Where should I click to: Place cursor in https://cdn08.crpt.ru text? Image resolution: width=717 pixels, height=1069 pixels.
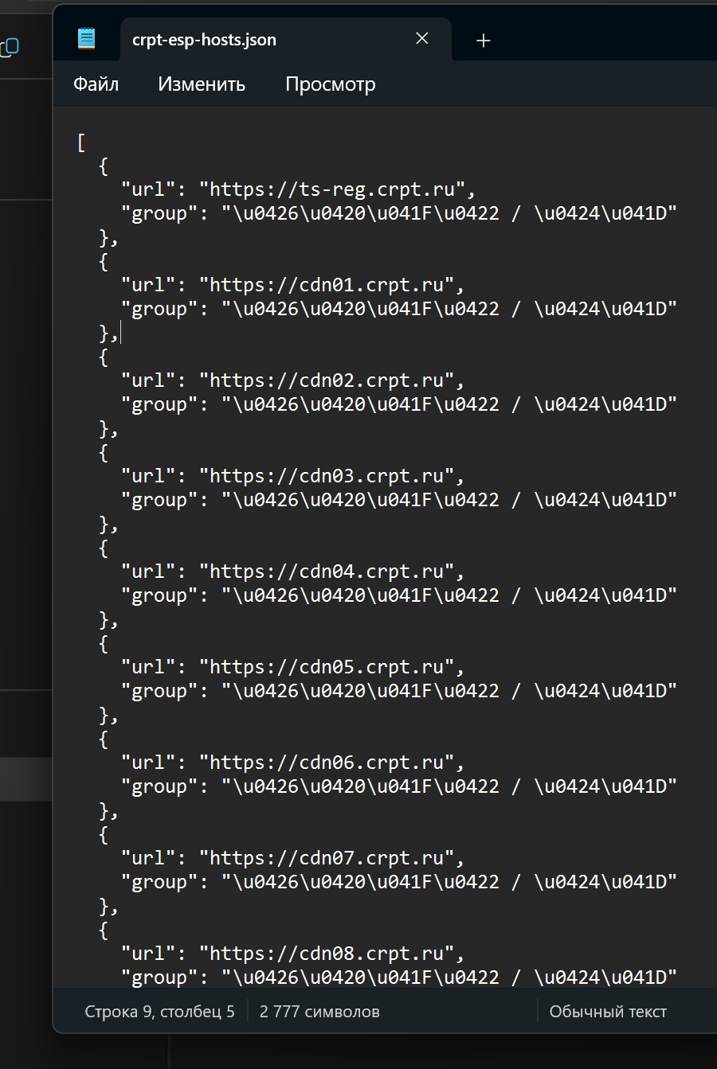[x=327, y=954]
